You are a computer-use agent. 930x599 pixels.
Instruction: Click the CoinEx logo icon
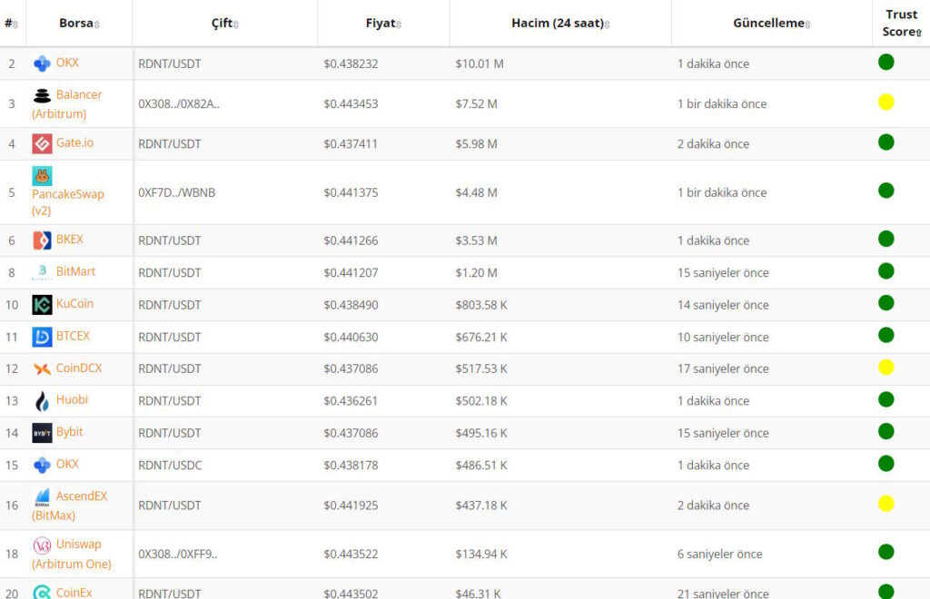point(42,592)
